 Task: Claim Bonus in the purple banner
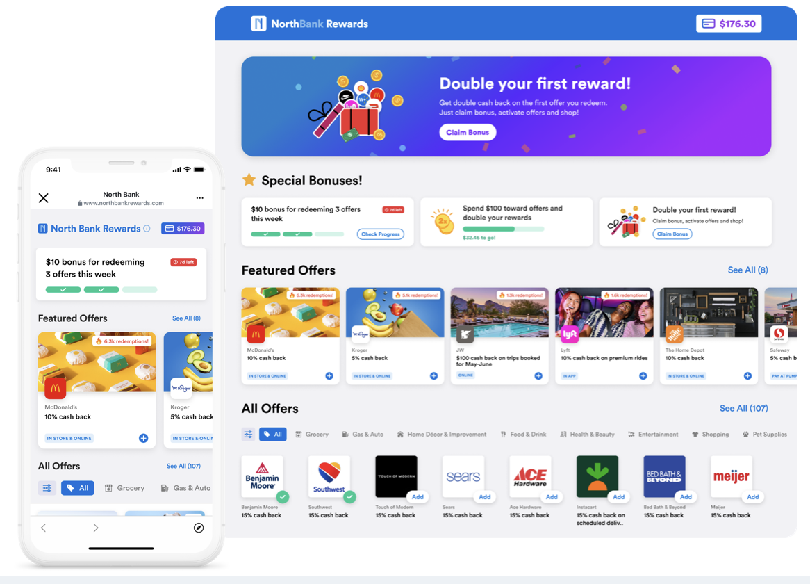[x=468, y=132]
